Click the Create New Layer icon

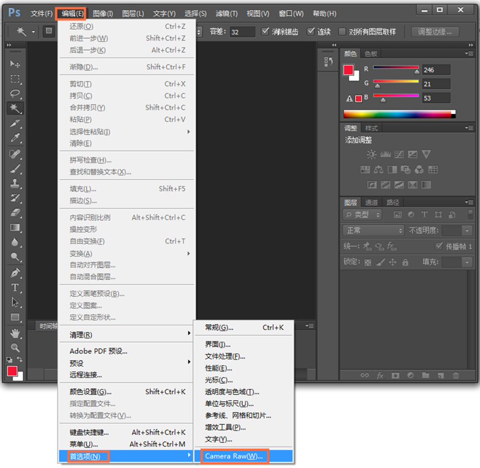coord(441,376)
